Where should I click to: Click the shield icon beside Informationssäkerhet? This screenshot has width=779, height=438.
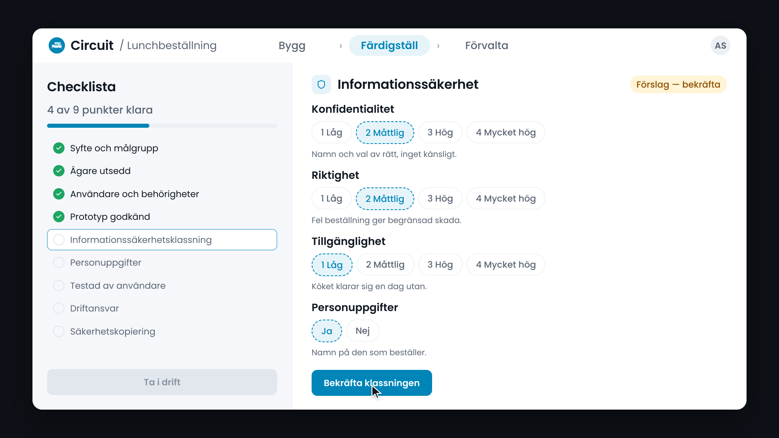321,84
